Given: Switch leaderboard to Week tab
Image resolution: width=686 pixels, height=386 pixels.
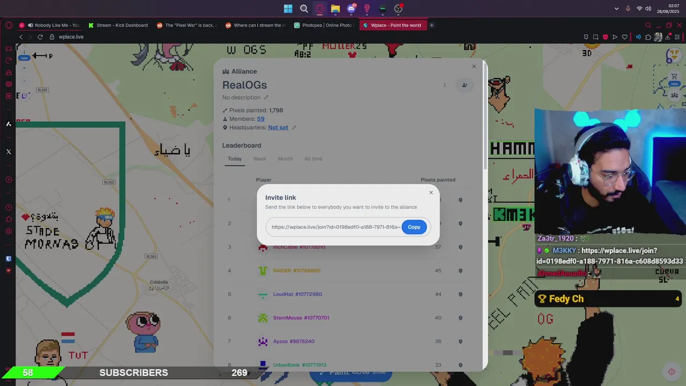Looking at the screenshot, I should (x=259, y=159).
